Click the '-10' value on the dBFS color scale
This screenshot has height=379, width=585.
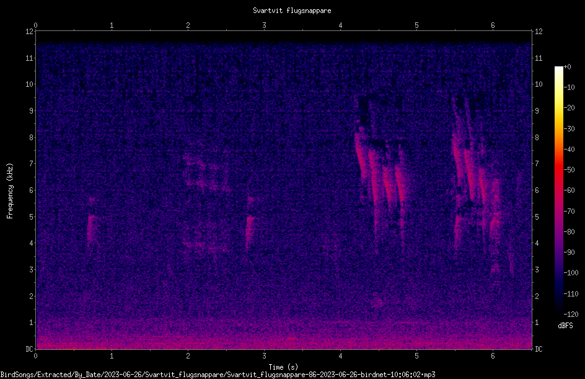point(569,87)
